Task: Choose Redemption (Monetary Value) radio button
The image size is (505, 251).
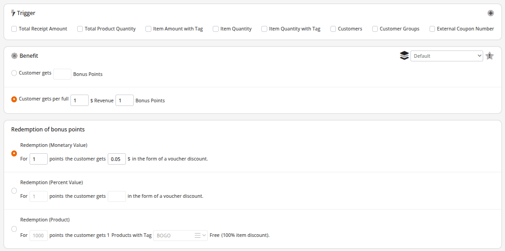Action: [x=14, y=153]
